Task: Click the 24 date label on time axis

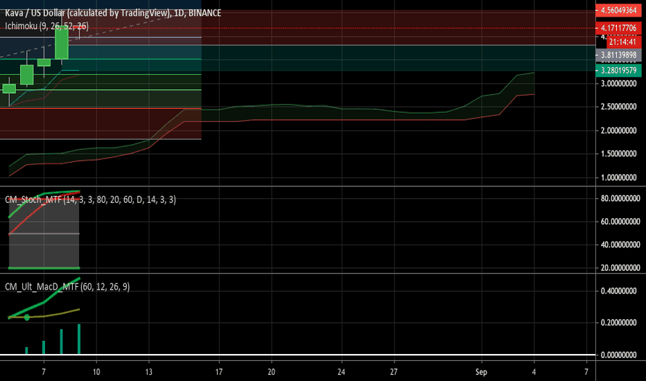Action: point(341,372)
